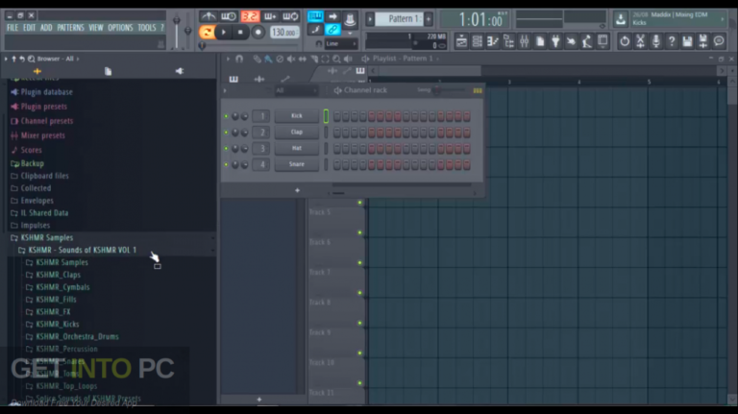Collapse the KSHMR Samples folder

[46, 237]
